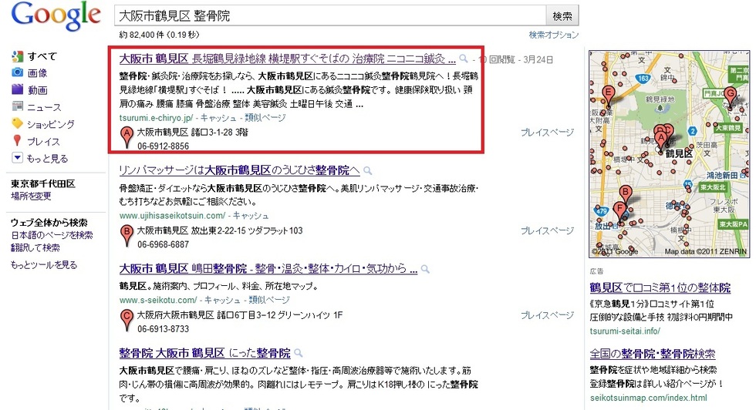Click preview magnifier beside 嶋田整骨院 result
756x410 pixels.
(x=425, y=269)
